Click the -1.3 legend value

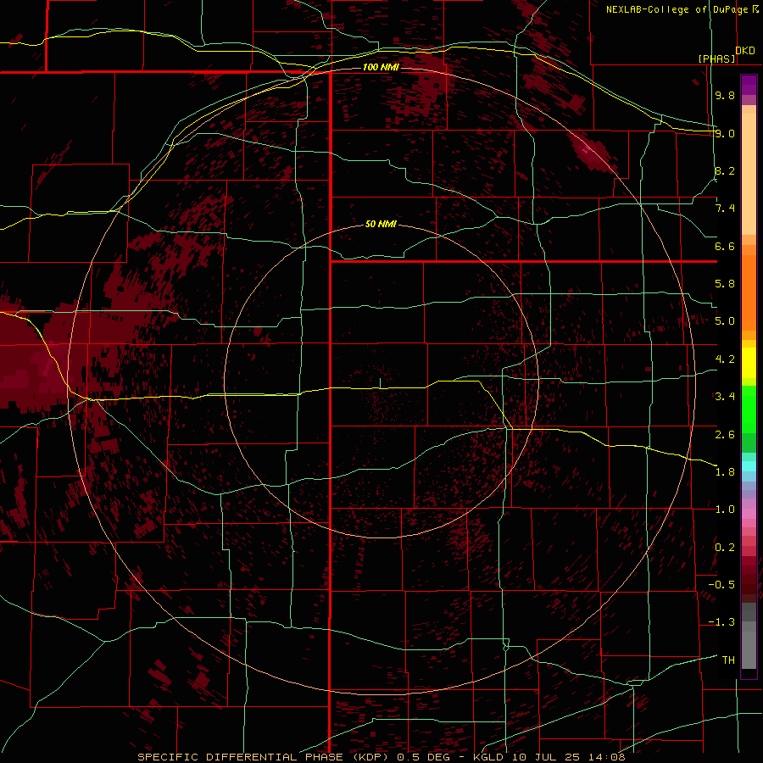(721, 622)
